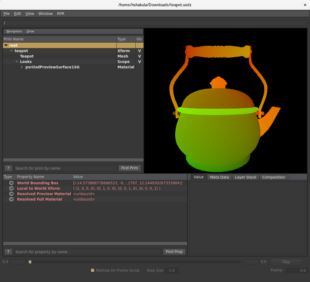Open property search help question button
Screen dimensions: 310x282
coord(8,252)
